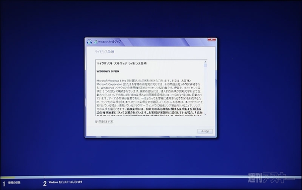Click the license scrollbar thumb
The image size is (302, 190).
205,65
